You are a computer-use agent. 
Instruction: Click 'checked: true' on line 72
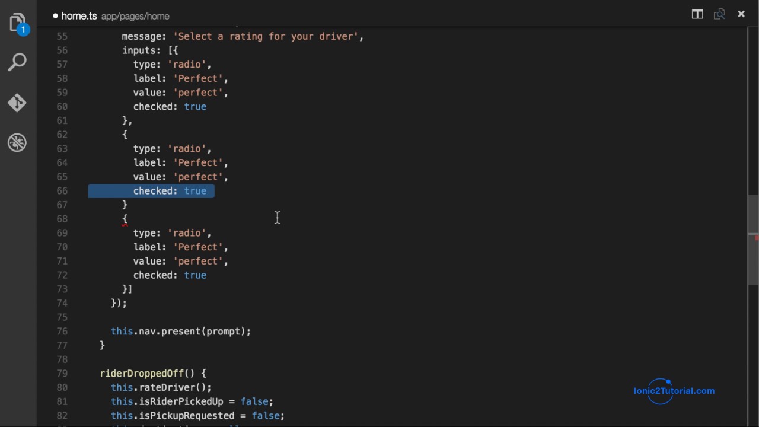(x=170, y=275)
